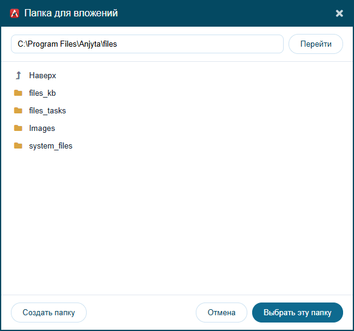Image resolution: width=354 pixels, height=331 pixels.
Task: Confirm with Выбрать эту папку button
Action: [298, 312]
